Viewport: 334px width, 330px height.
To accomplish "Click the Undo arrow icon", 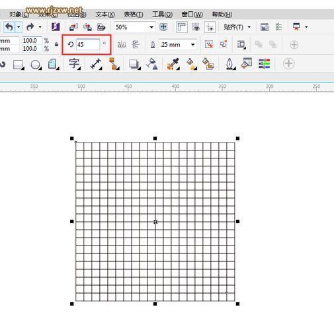I will (x=9, y=27).
